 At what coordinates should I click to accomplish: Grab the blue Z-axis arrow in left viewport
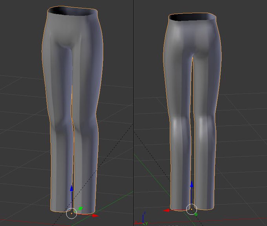click(x=72, y=189)
